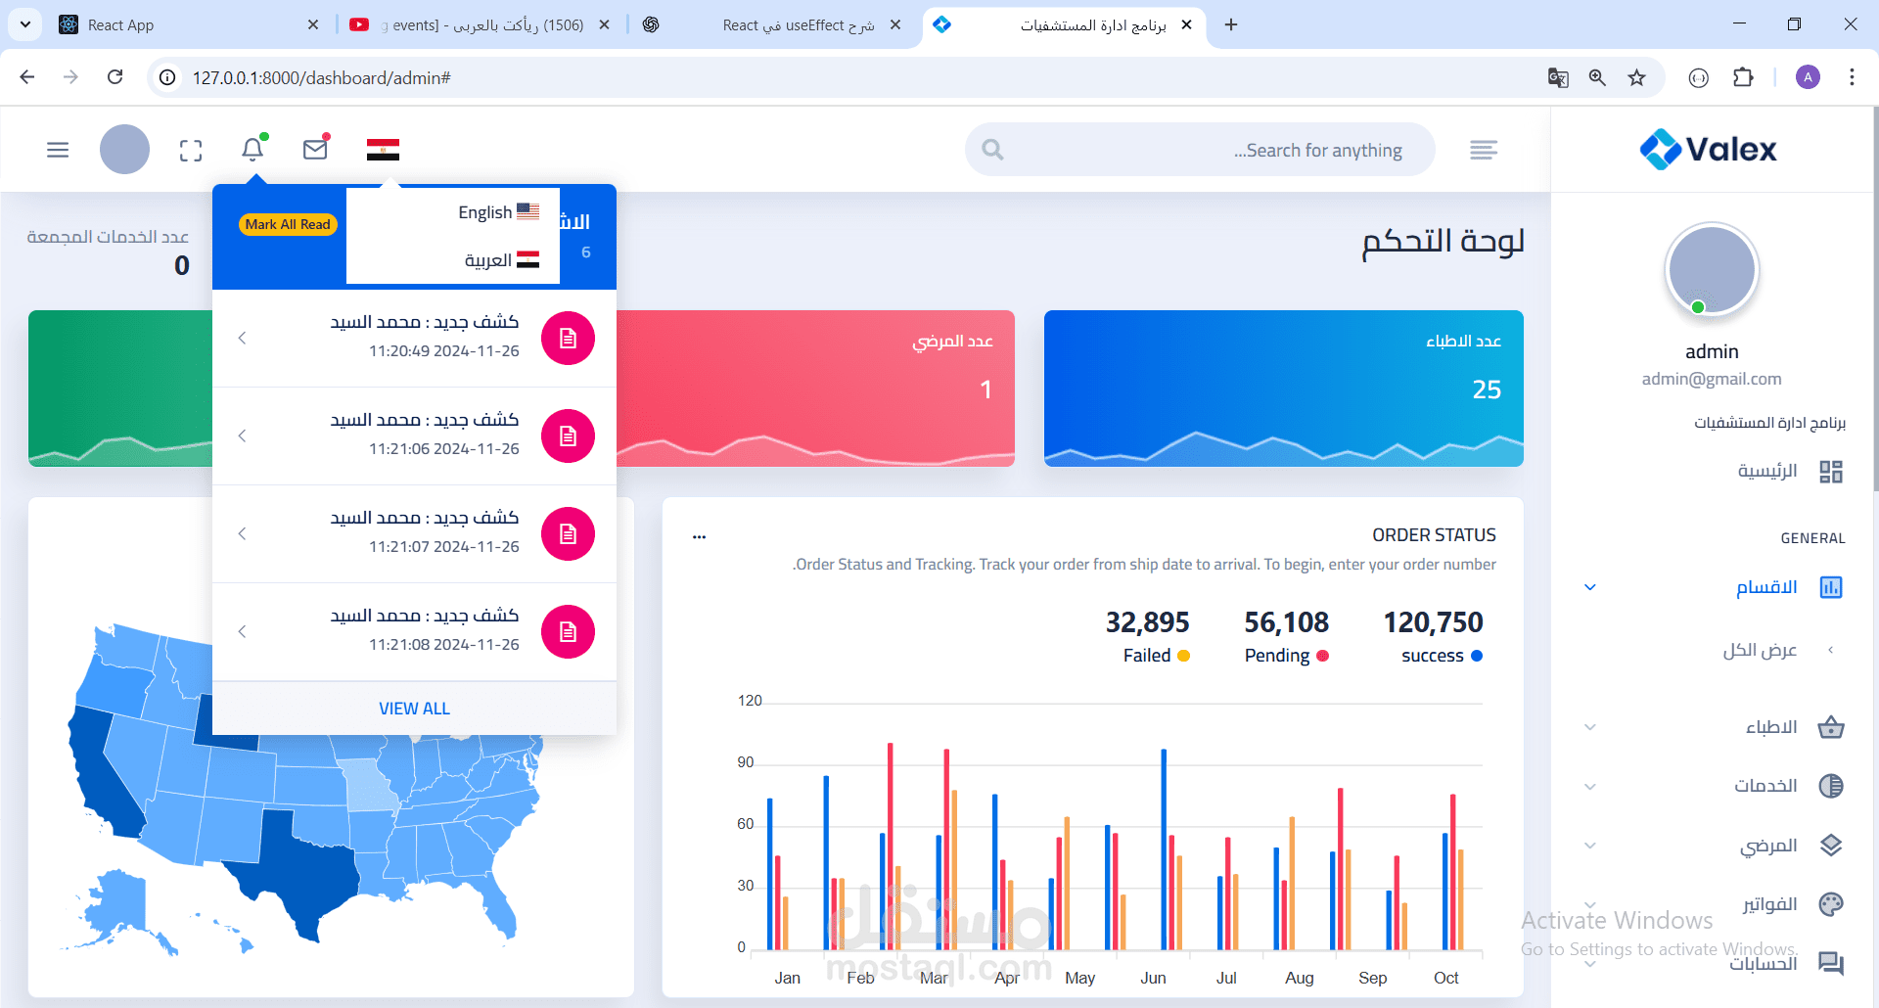1879x1008 pixels.
Task: Click the Egypt flag language selector
Action: 383,150
